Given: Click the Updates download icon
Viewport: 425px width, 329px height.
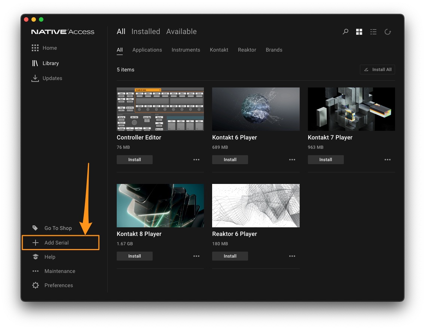Looking at the screenshot, I should [x=35, y=78].
